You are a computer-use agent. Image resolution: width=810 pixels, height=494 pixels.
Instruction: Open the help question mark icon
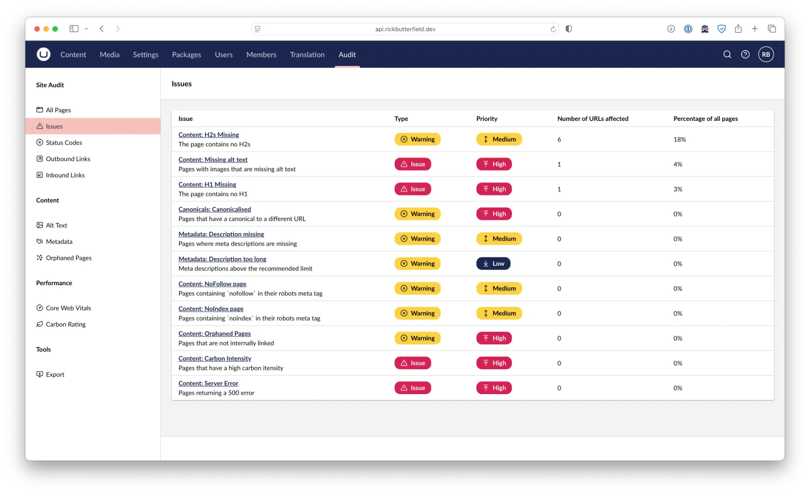(745, 54)
